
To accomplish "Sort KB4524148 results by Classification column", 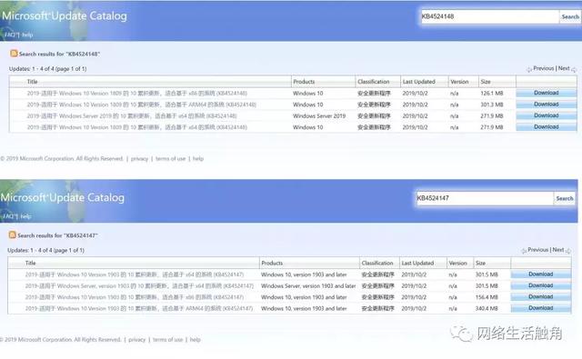I will (x=374, y=82).
